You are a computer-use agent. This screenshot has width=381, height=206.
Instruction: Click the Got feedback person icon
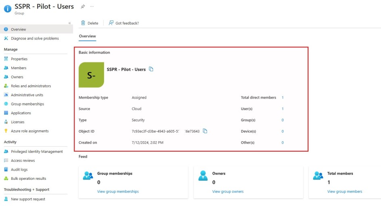[x=111, y=23]
